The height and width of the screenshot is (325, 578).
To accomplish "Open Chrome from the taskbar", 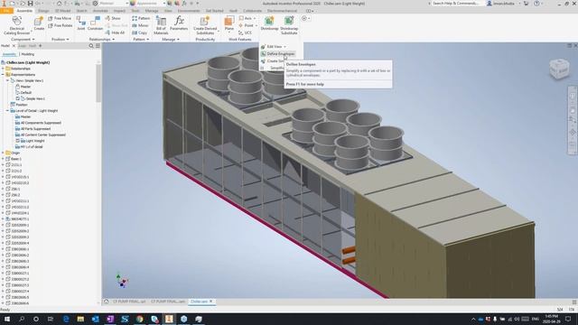I will (139, 319).
